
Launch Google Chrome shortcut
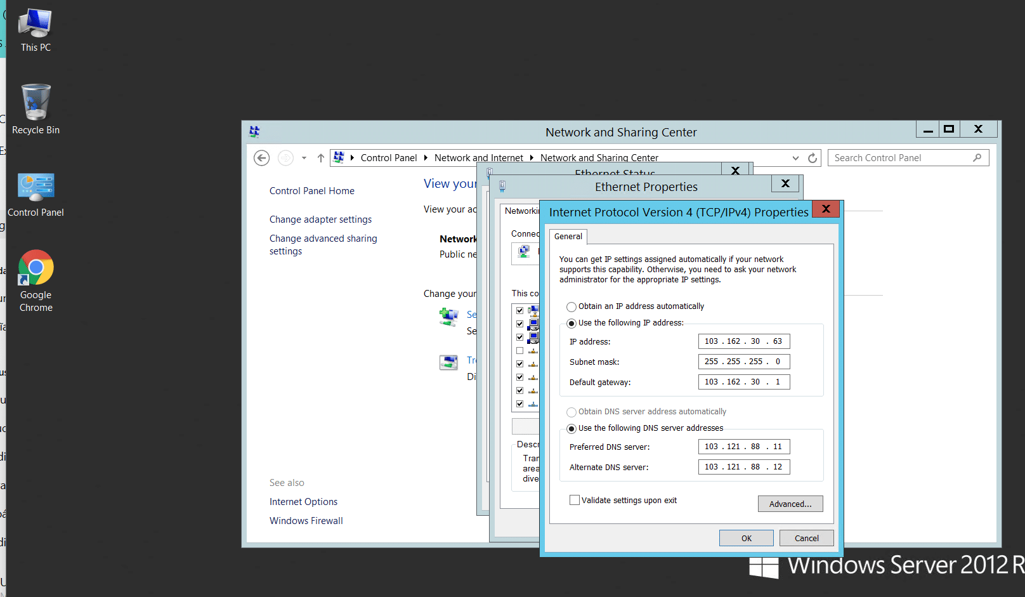tap(36, 280)
